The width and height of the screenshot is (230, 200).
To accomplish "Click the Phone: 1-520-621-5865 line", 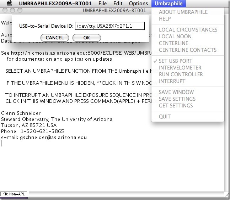I will tap(32, 131).
